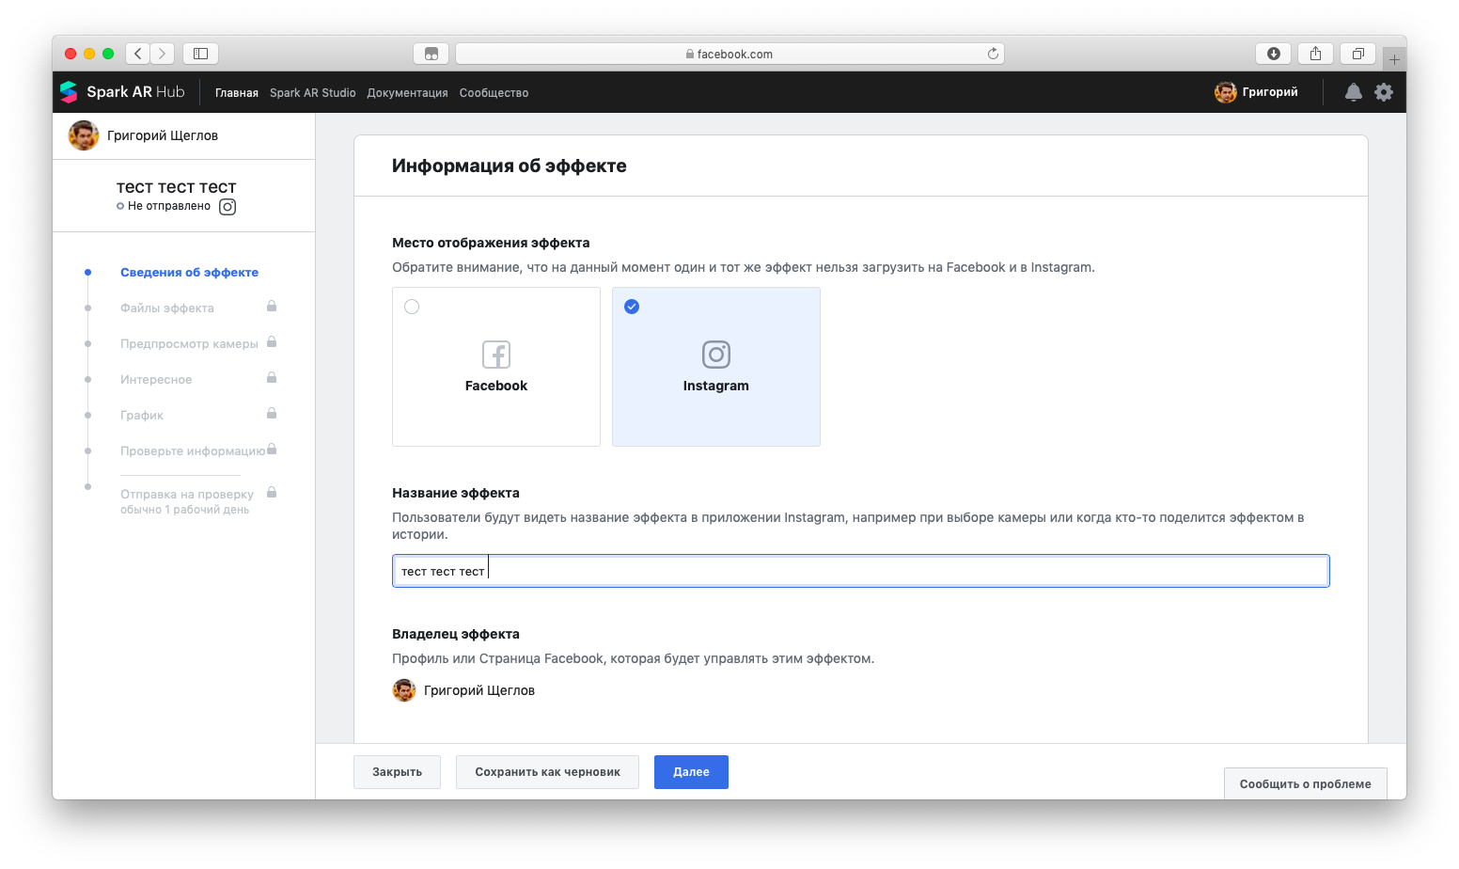Viewport: 1459px width, 869px height.
Task: Click the Spark AR Hub logo
Action: [122, 92]
